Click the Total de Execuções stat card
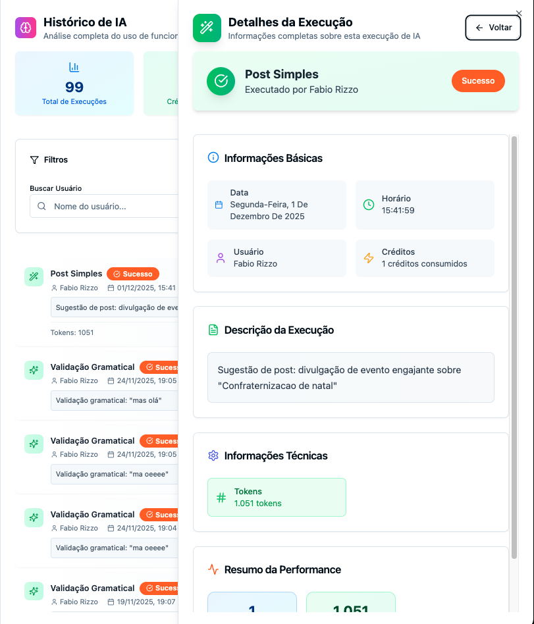Viewport: 534px width, 624px height. pyautogui.click(x=74, y=84)
